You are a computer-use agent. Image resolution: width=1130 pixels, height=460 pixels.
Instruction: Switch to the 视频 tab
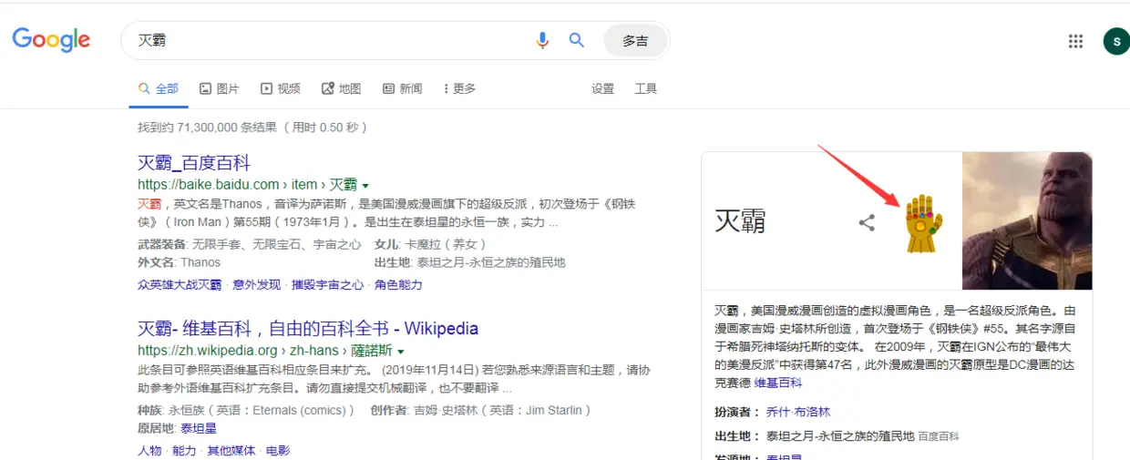[x=280, y=88]
